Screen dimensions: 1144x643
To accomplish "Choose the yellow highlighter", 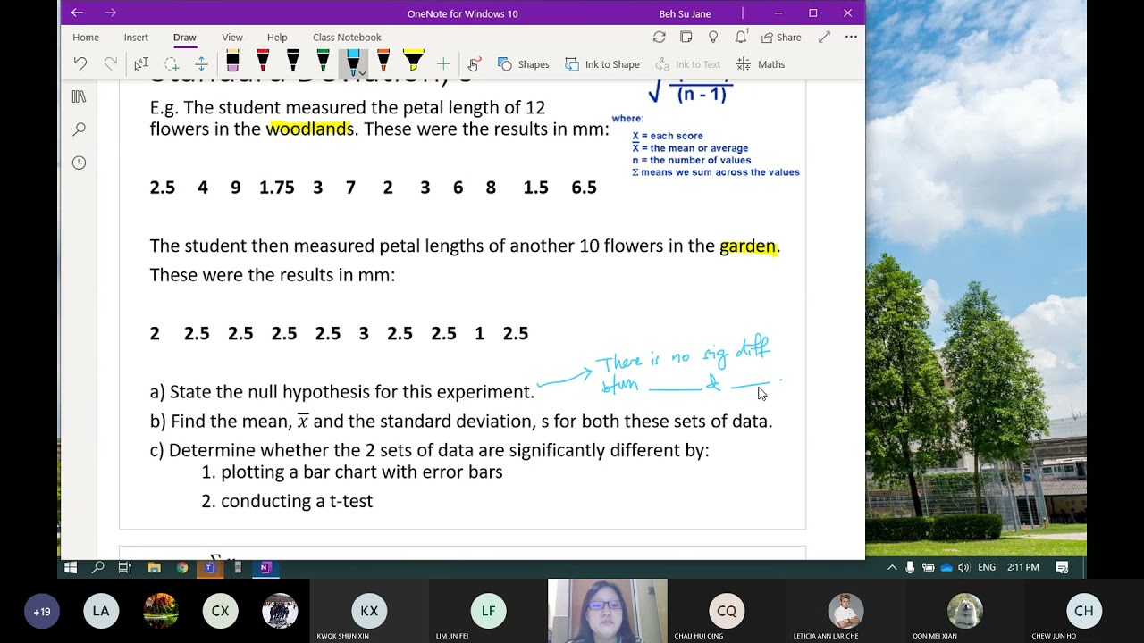I will (414, 62).
